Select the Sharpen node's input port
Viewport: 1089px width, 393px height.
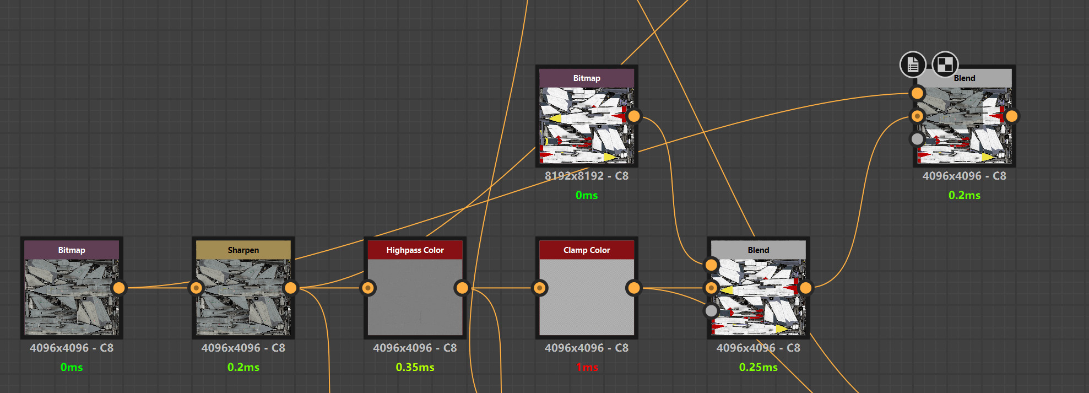(196, 288)
